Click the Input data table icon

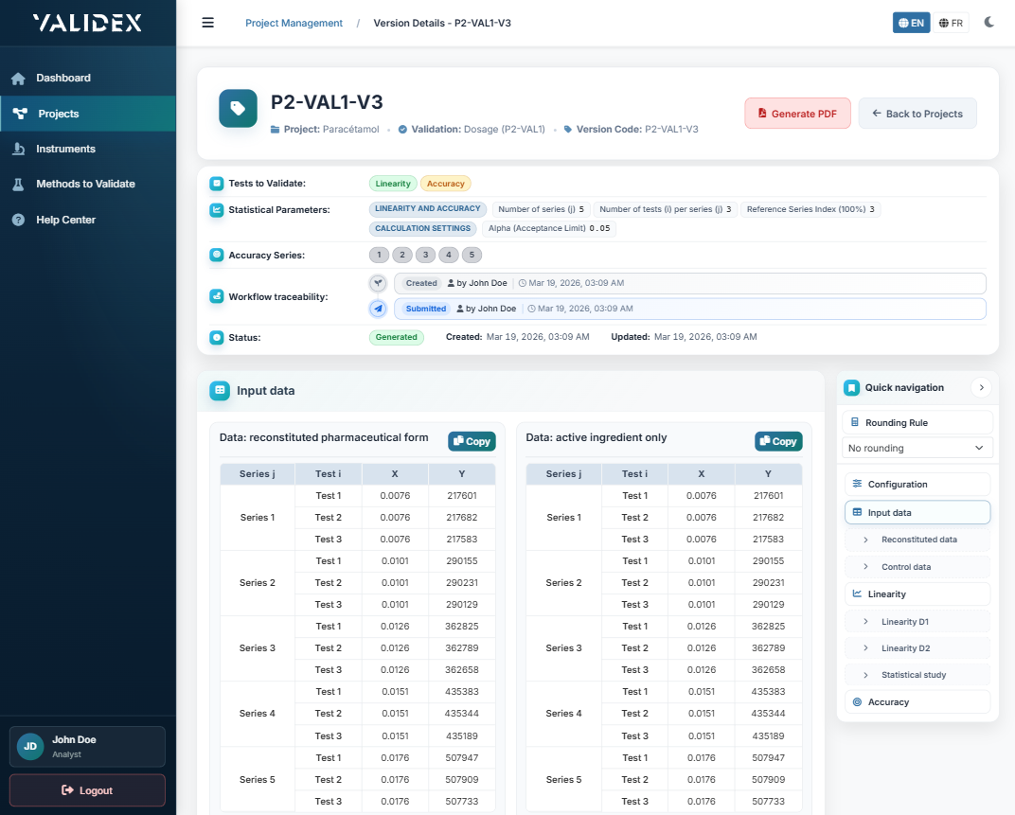point(220,390)
